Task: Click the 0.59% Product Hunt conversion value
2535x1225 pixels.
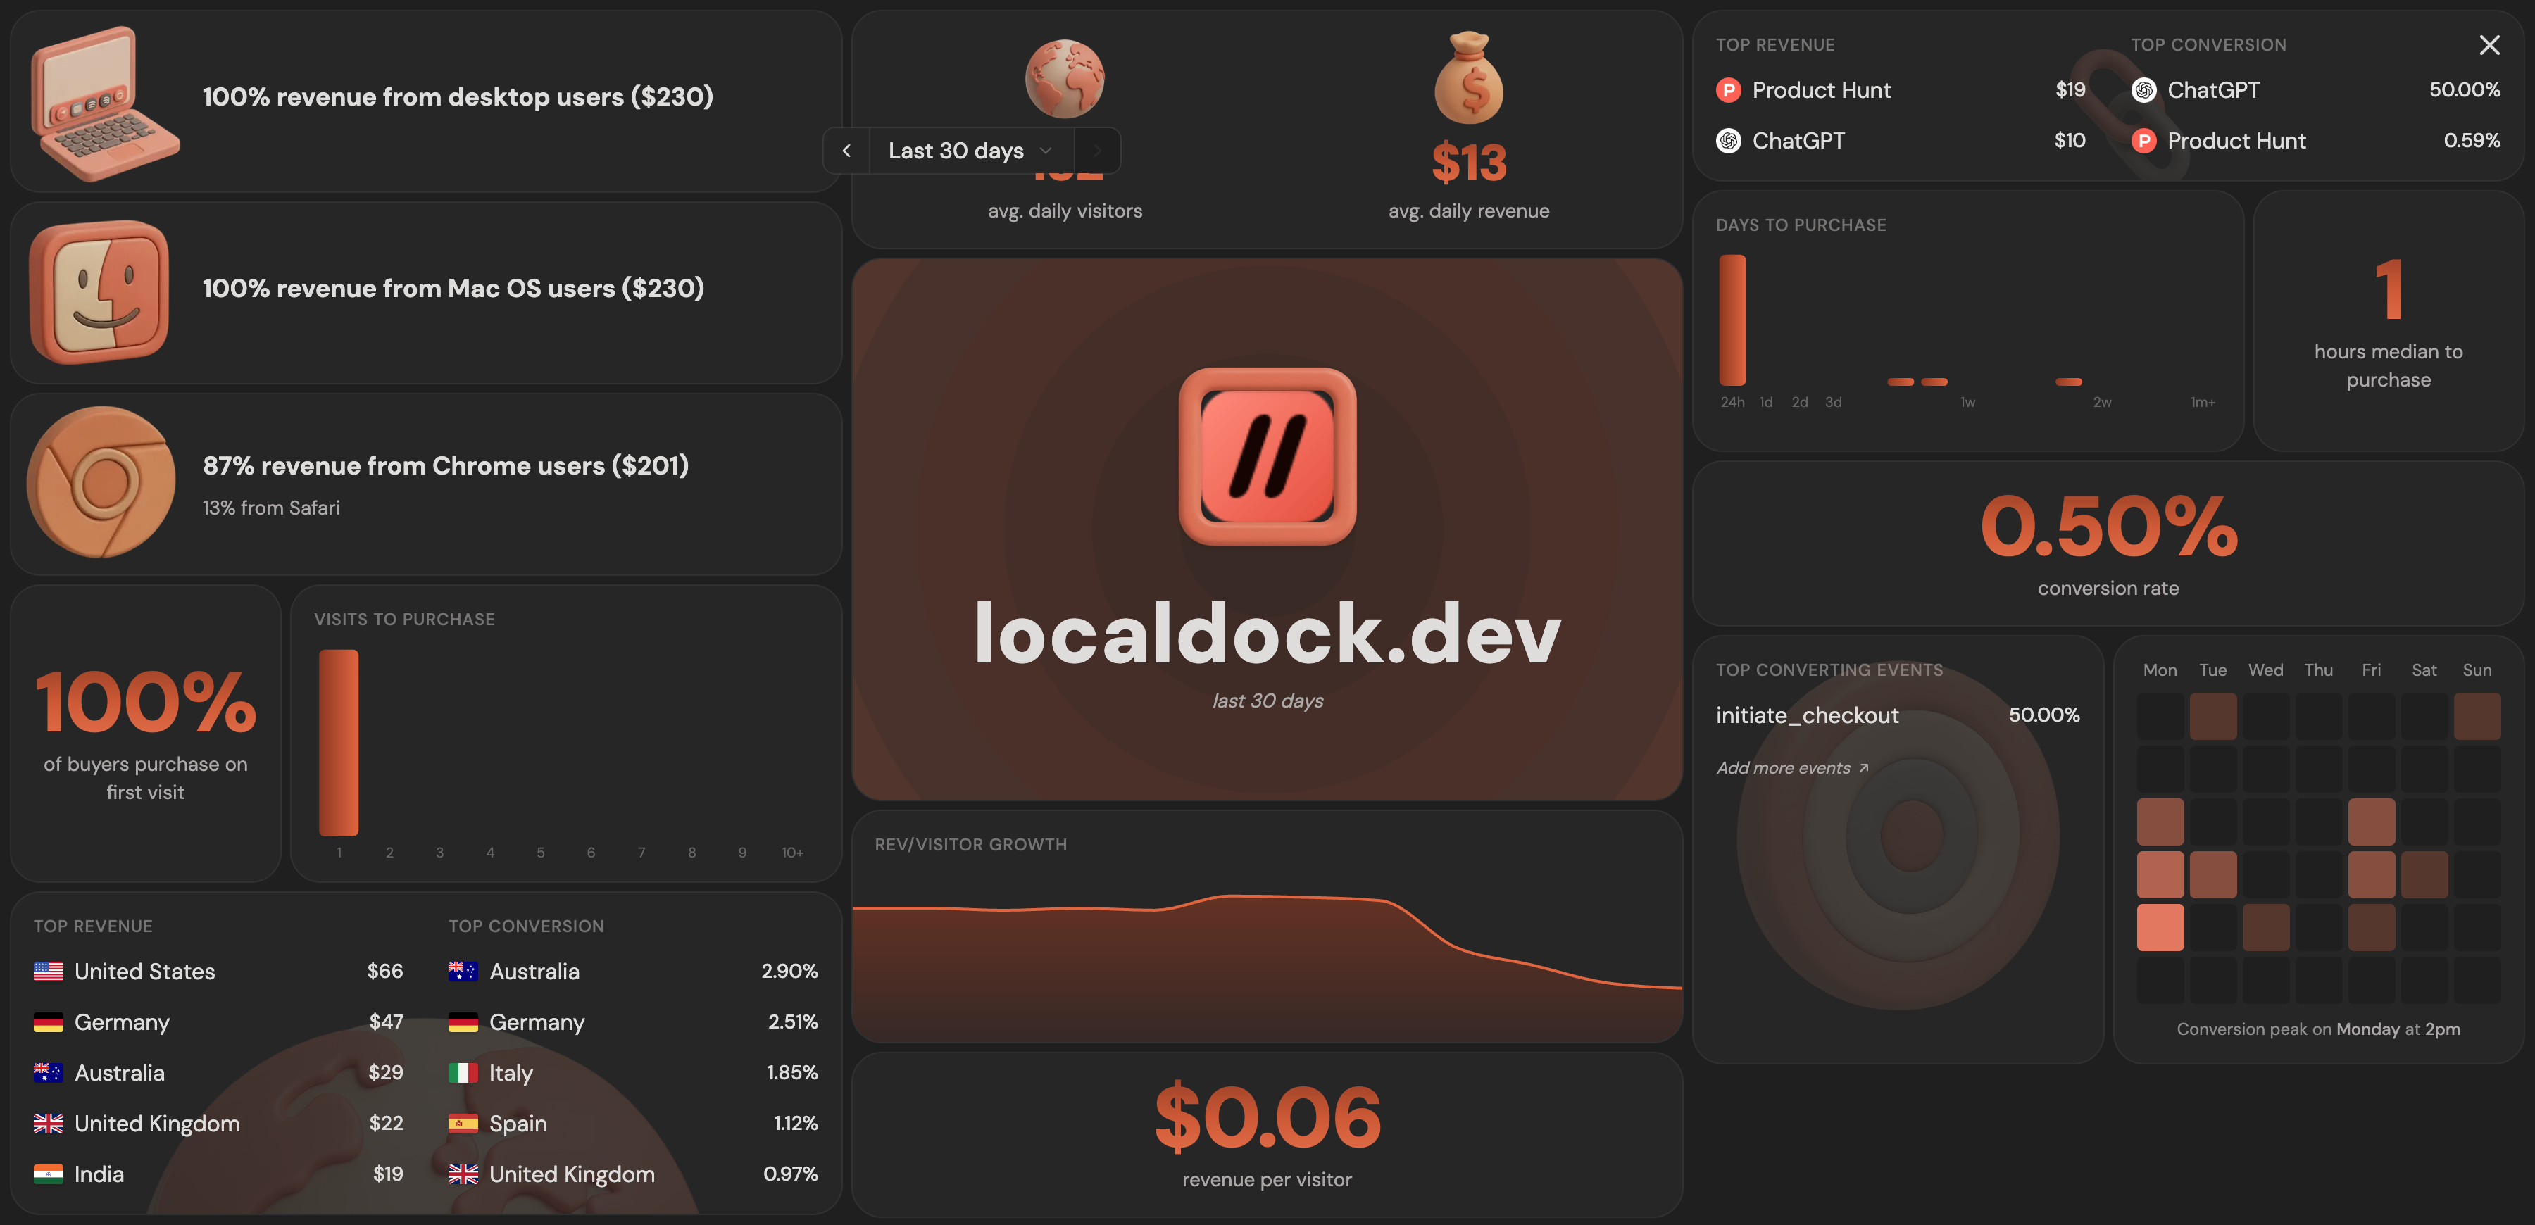Action: click(x=2472, y=141)
